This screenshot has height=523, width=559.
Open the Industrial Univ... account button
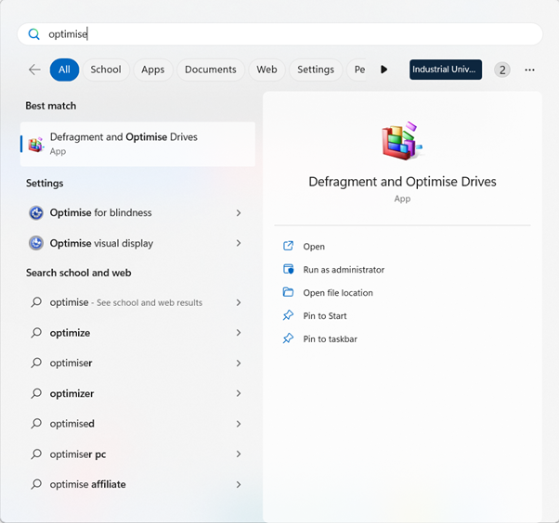(446, 70)
